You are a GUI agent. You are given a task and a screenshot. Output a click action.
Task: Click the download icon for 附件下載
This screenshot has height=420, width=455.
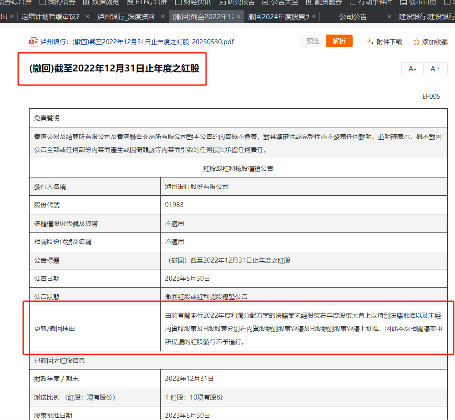click(369, 41)
